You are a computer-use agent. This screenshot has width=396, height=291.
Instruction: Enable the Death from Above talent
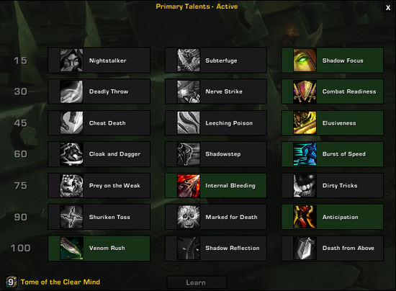[333, 249]
